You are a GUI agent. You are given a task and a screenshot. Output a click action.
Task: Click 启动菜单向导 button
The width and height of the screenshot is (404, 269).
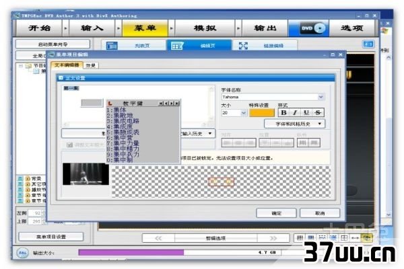pos(53,44)
